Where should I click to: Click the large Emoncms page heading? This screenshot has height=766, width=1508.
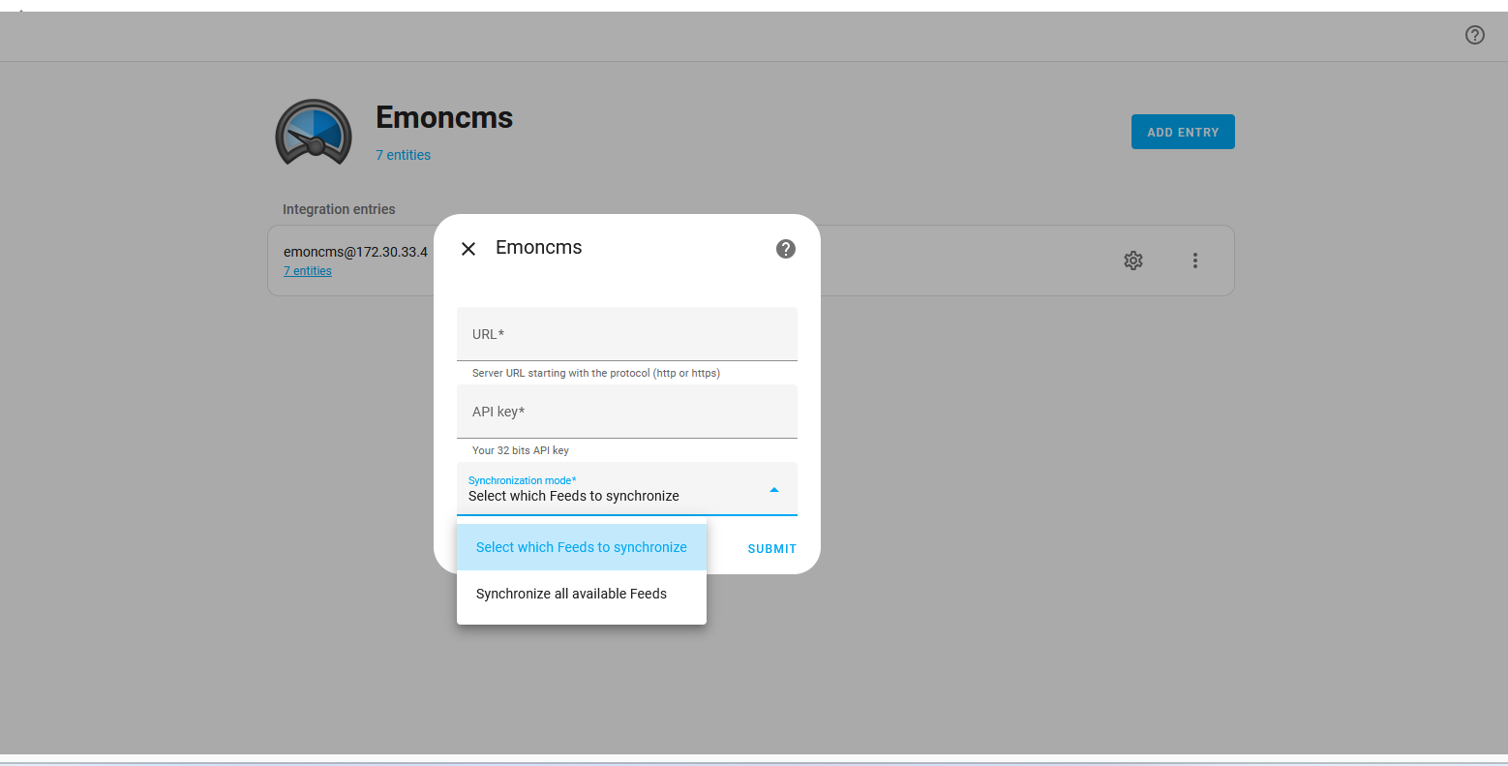click(444, 117)
